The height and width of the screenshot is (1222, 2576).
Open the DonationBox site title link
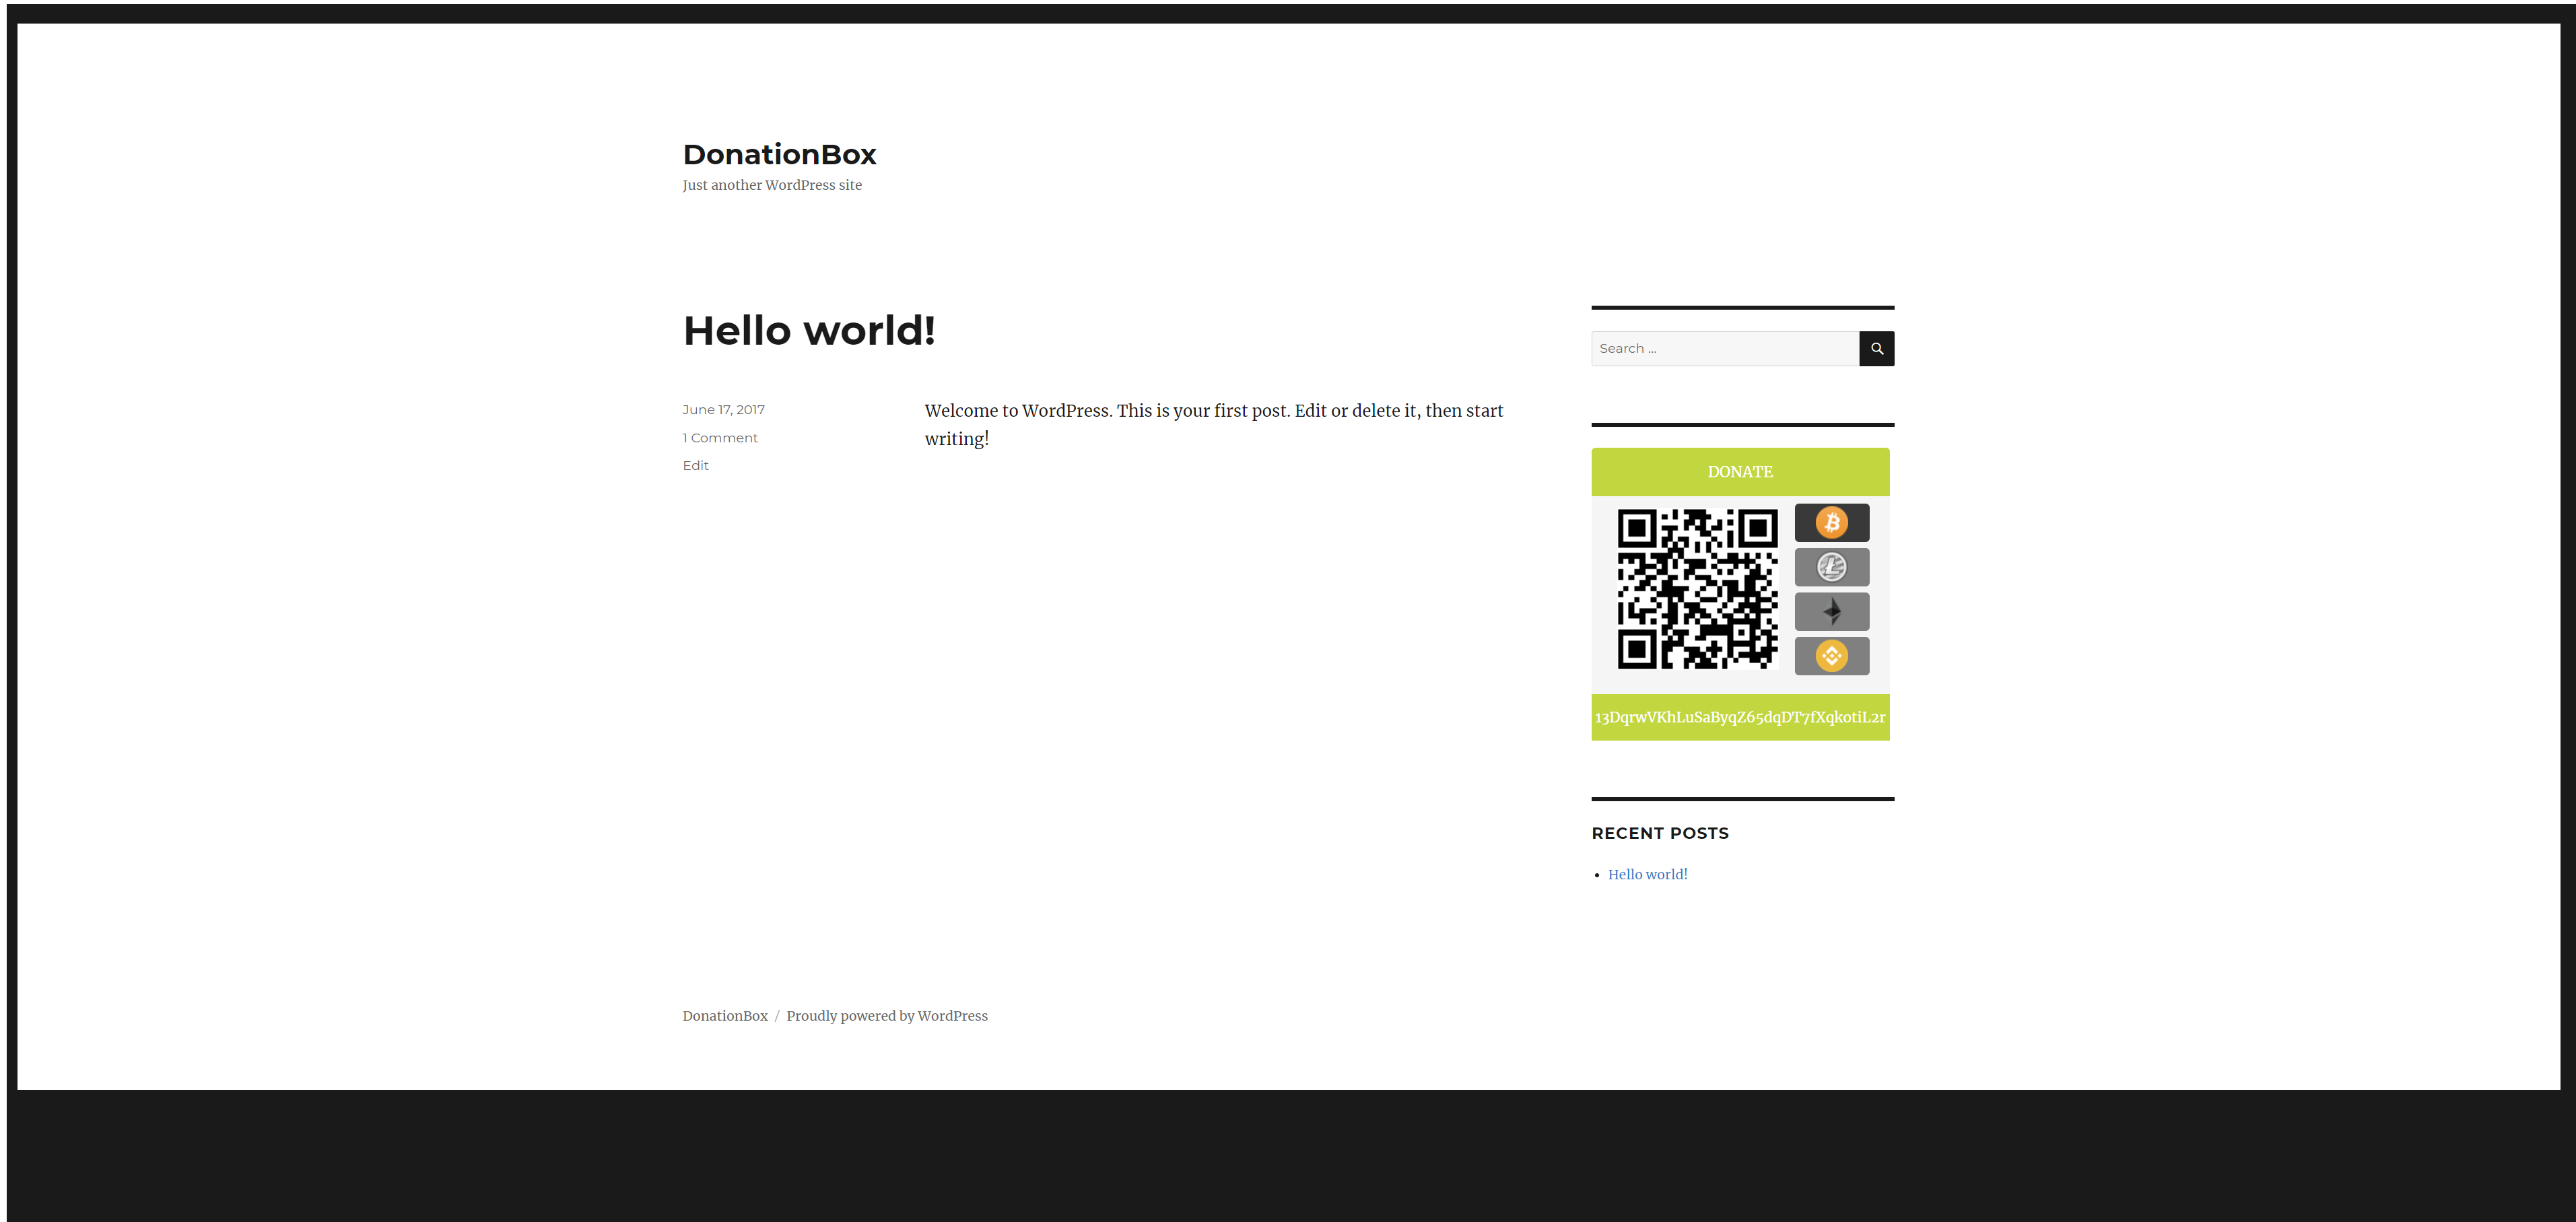point(779,154)
